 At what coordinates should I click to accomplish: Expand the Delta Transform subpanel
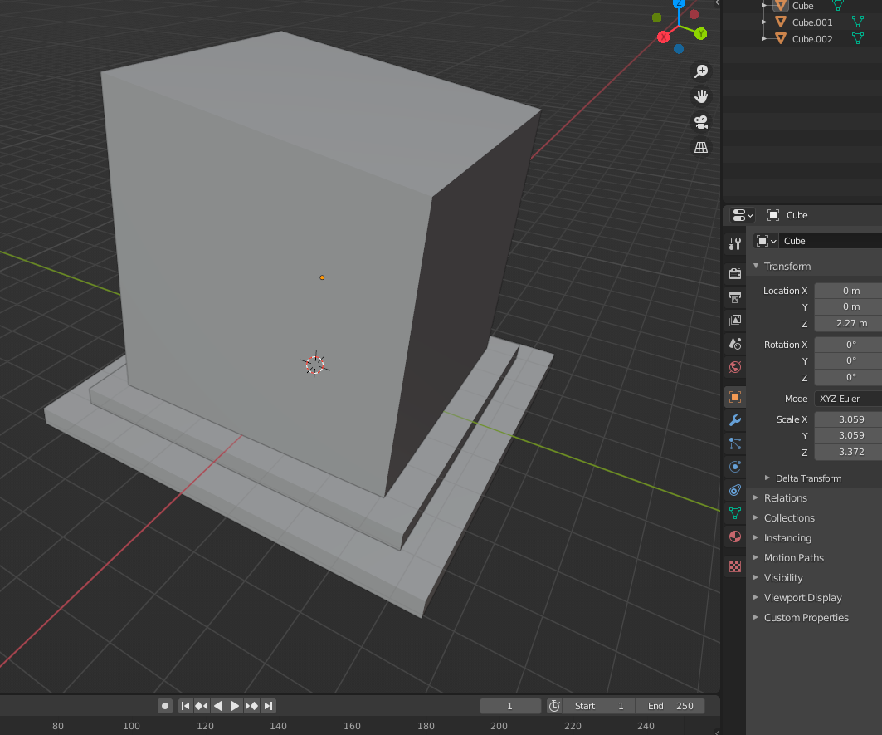click(767, 478)
